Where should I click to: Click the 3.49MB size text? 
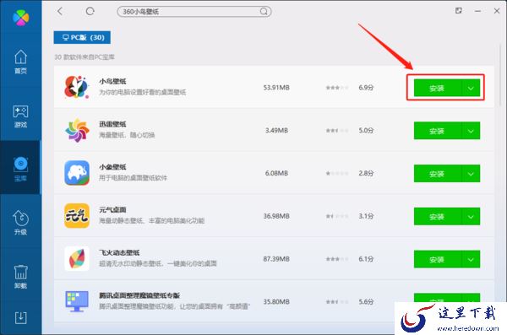(x=276, y=131)
